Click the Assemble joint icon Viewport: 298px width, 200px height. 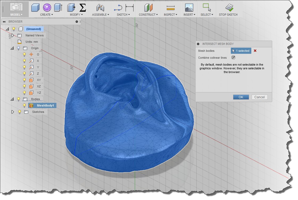100,8
